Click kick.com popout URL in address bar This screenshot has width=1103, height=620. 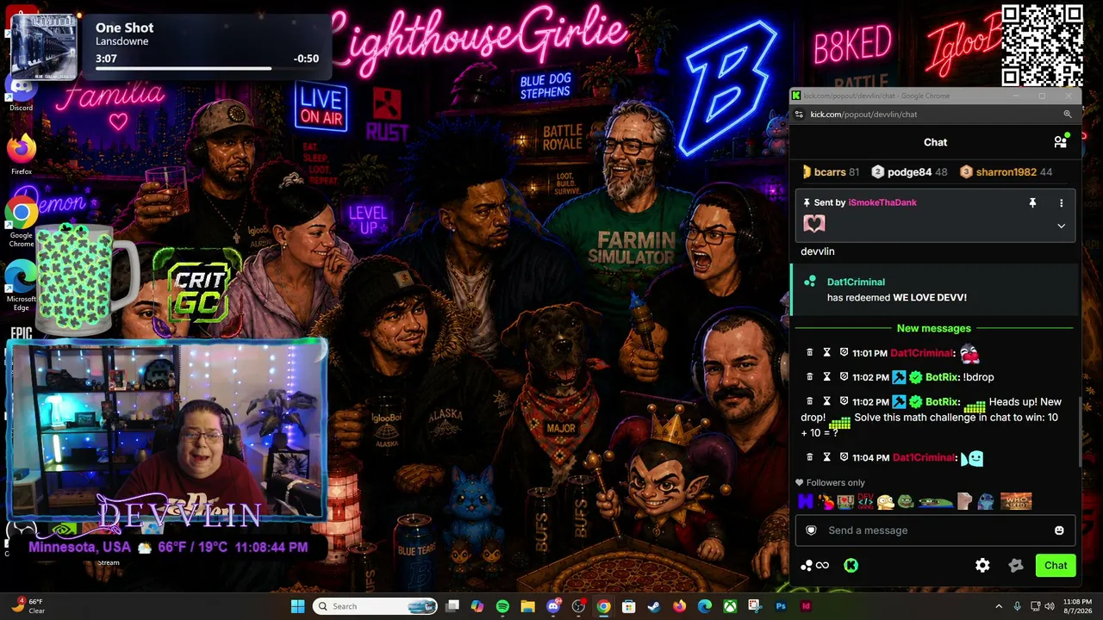[863, 114]
